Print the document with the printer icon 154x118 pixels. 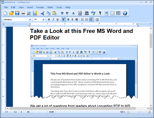pyautogui.click(x=23, y=13)
